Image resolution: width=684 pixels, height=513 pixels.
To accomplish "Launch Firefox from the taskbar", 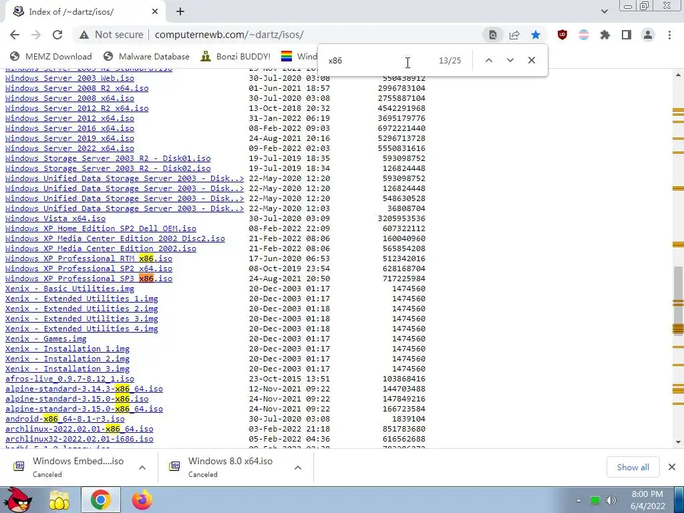I will point(142,500).
